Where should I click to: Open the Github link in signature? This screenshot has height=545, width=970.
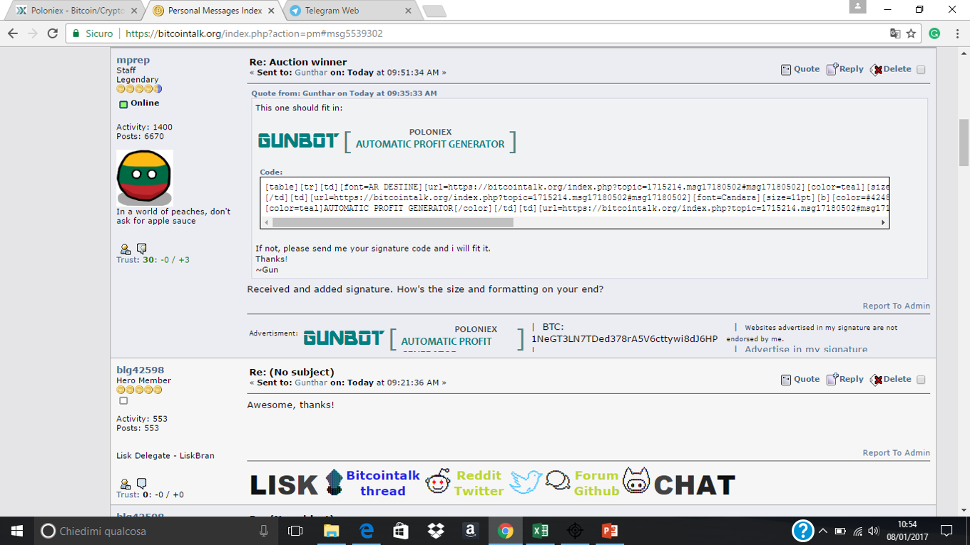click(596, 491)
